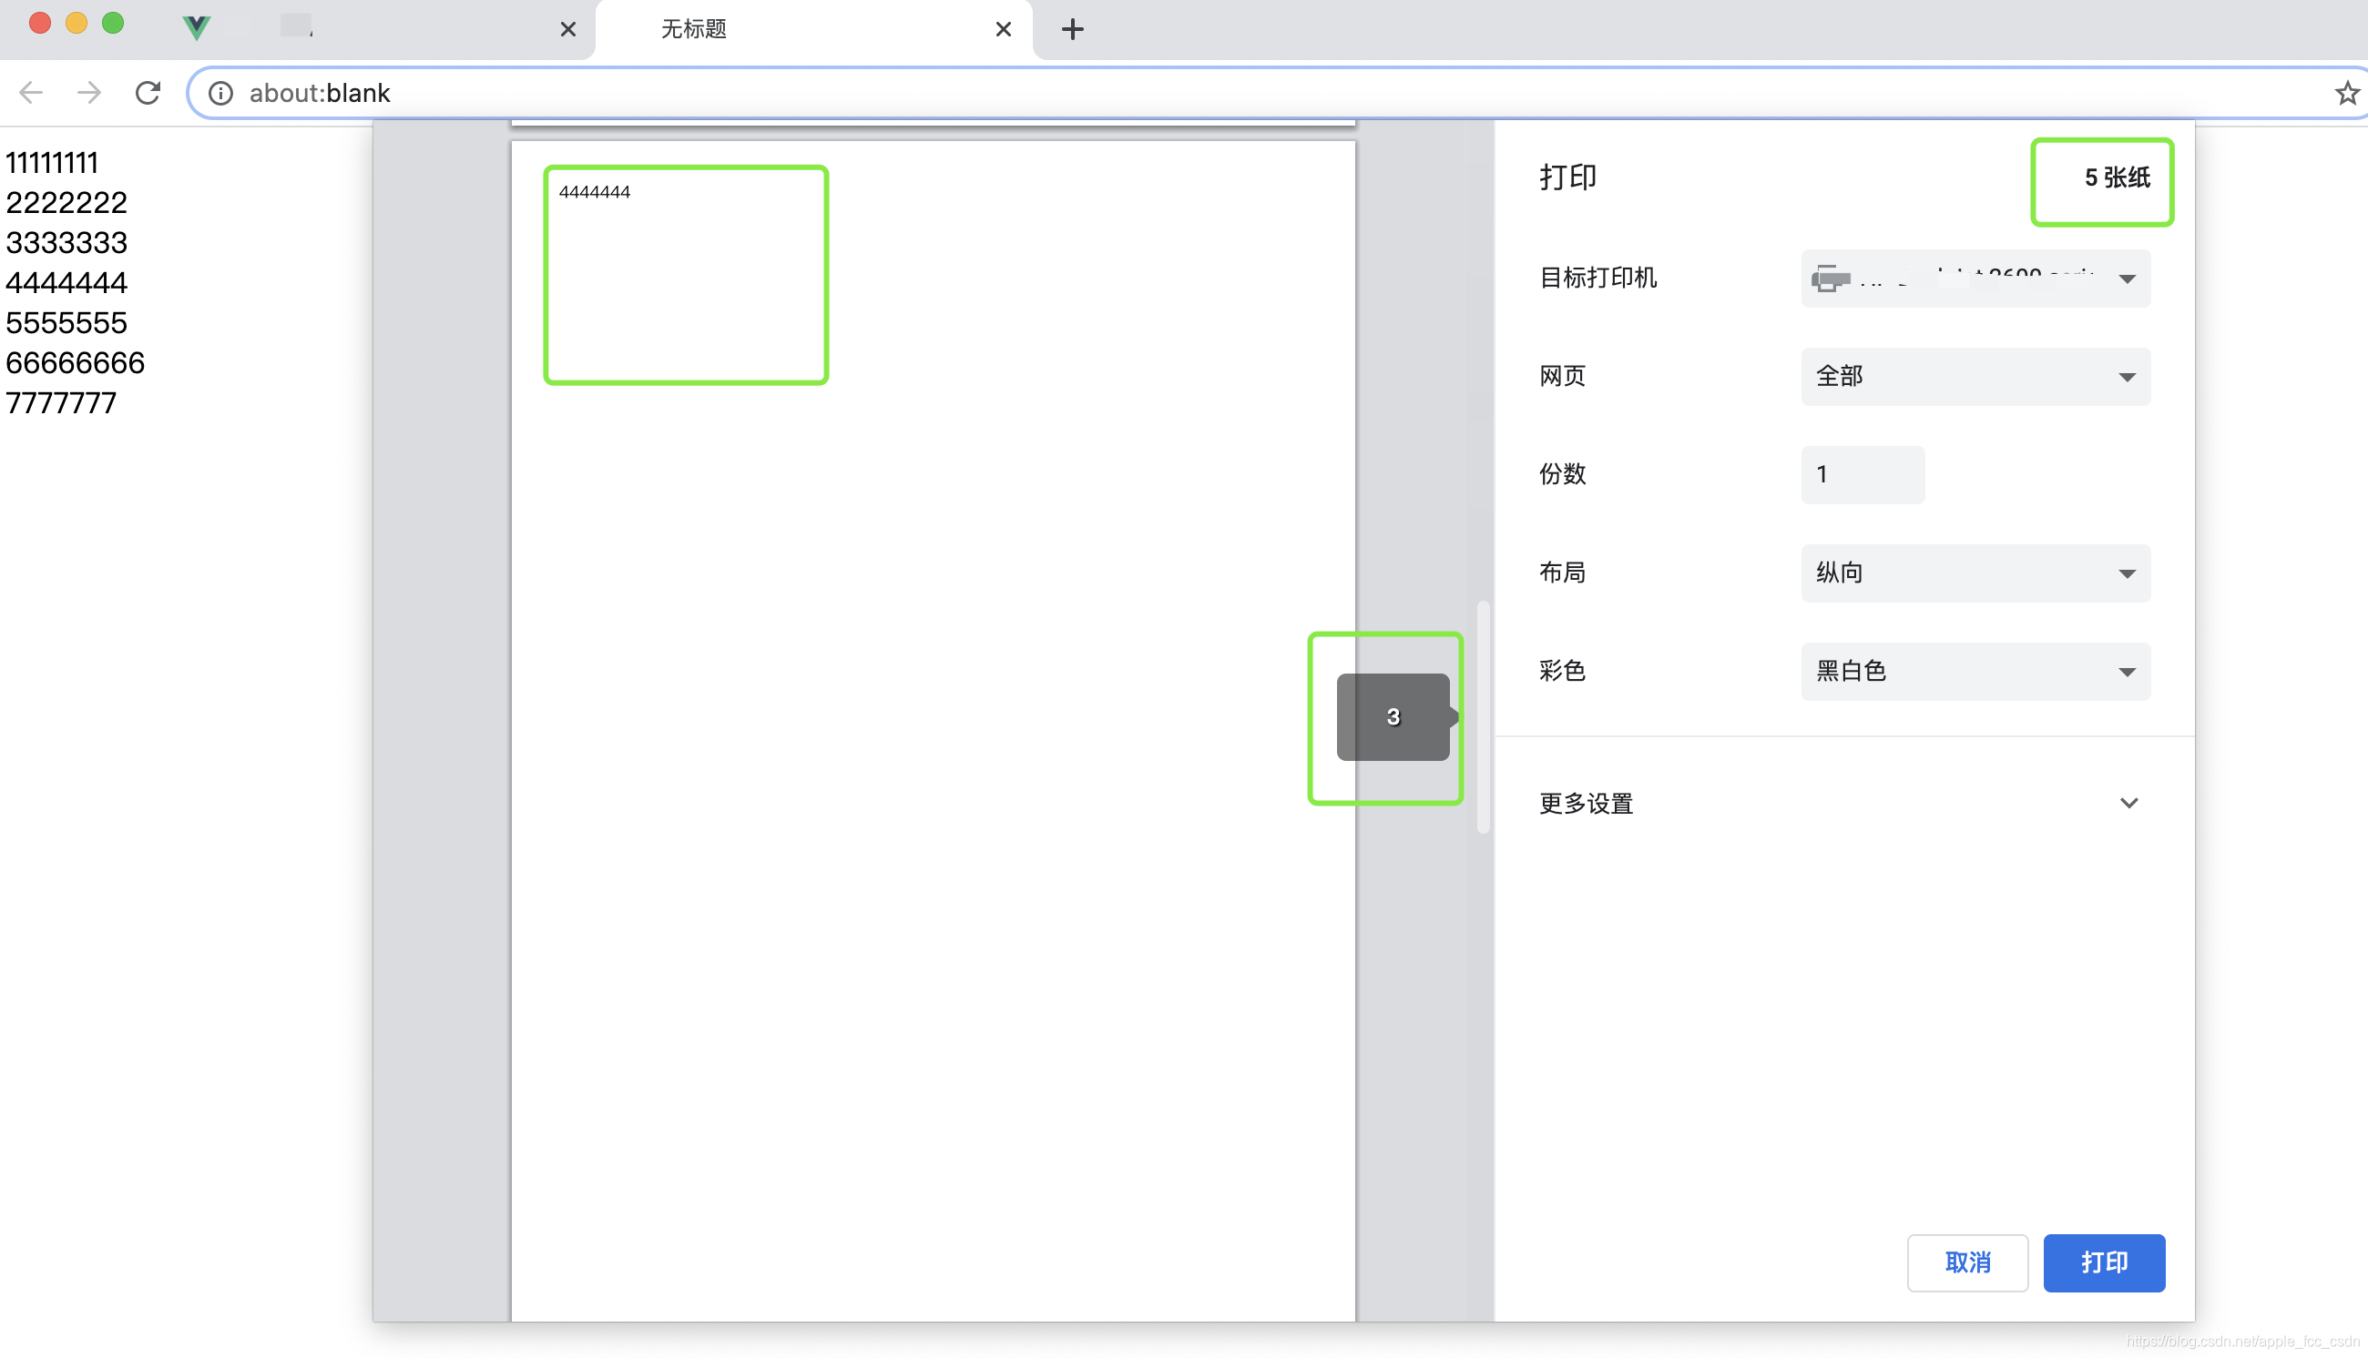Click the site info icon in address bar
This screenshot has height=1358, width=2368.
pyautogui.click(x=221, y=93)
